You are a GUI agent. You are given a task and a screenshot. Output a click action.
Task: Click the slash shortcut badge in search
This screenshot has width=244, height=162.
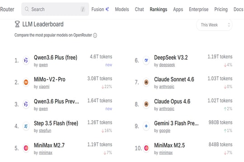pyautogui.click(x=83, y=9)
